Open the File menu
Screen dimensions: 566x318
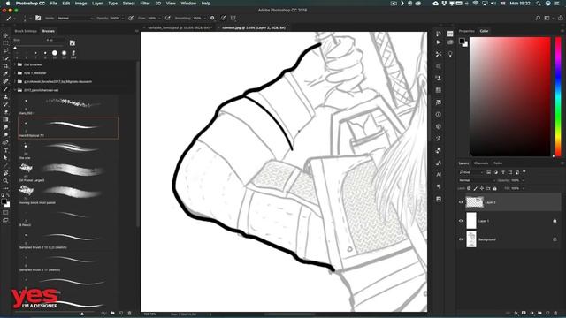[53, 4]
